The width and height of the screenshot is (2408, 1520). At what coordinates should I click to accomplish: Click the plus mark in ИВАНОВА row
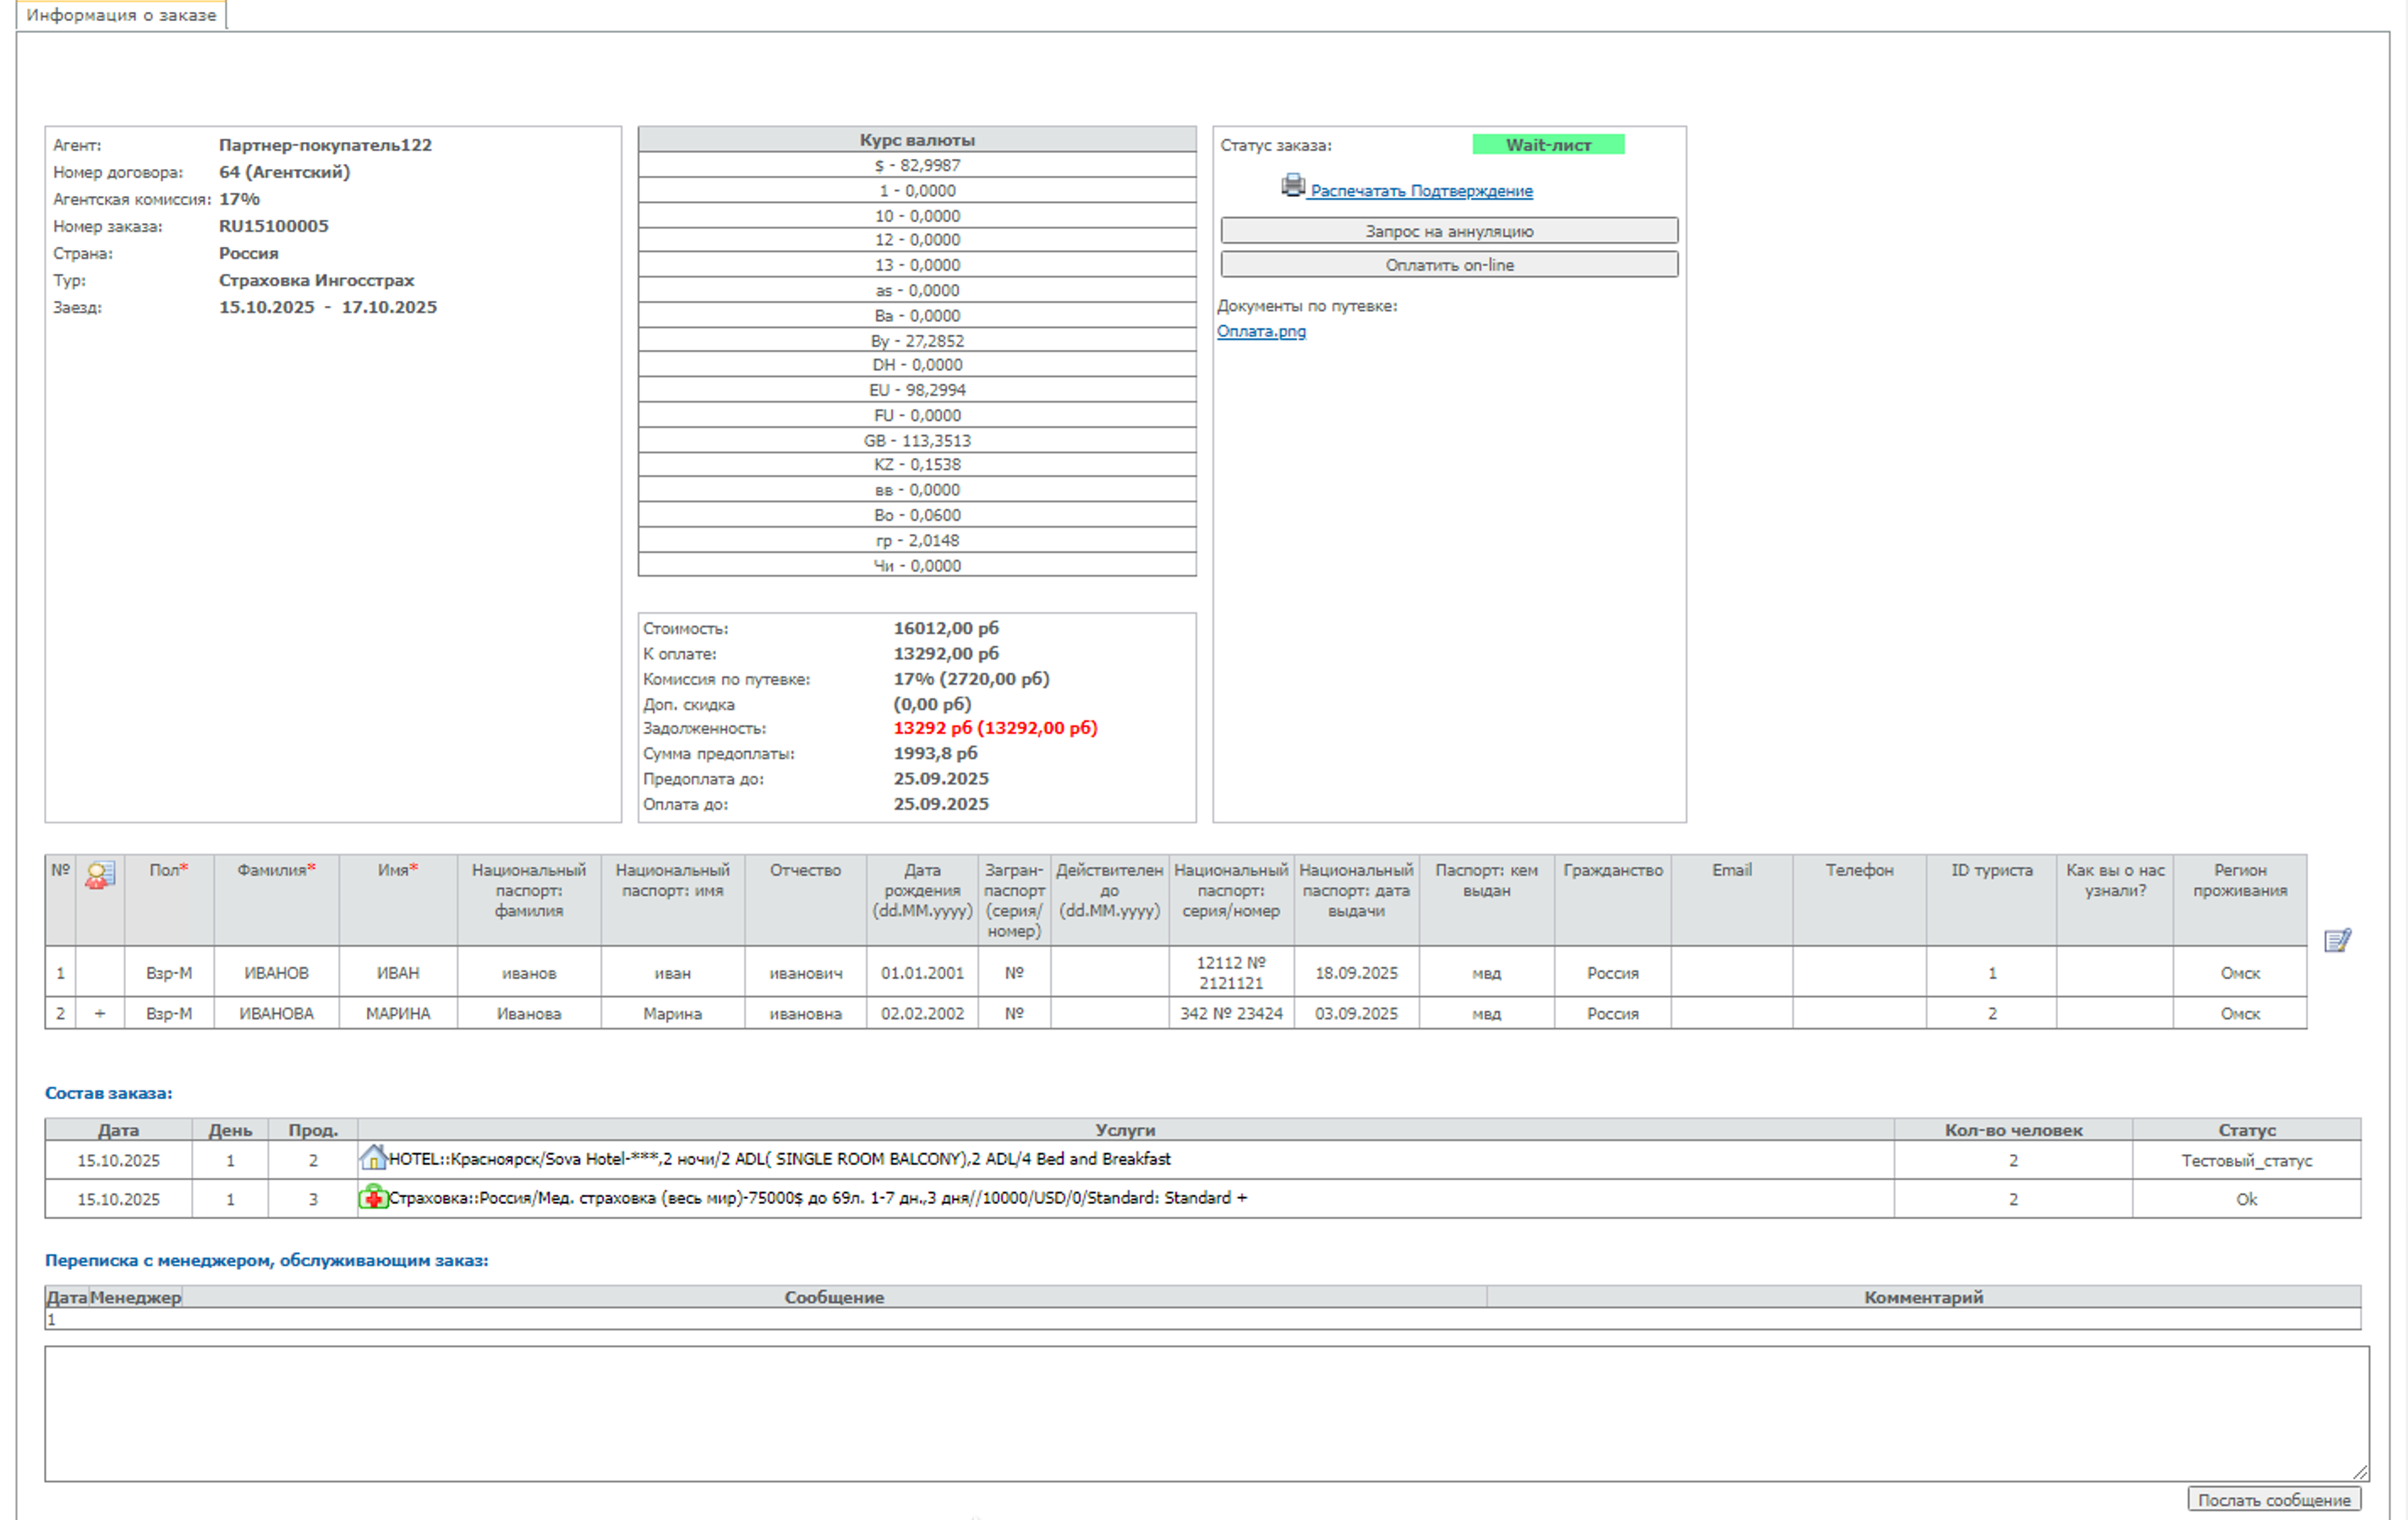[x=99, y=1013]
